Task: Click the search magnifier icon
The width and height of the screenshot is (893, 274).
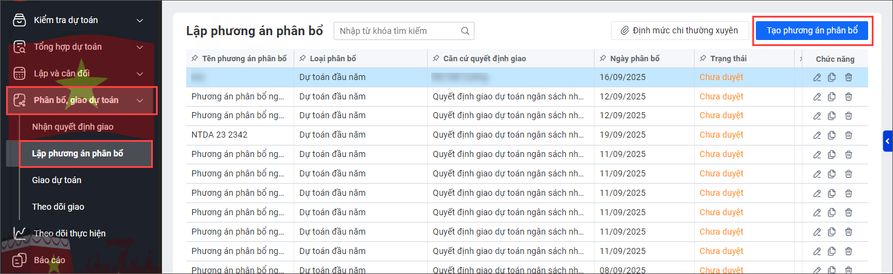Action: click(x=465, y=31)
